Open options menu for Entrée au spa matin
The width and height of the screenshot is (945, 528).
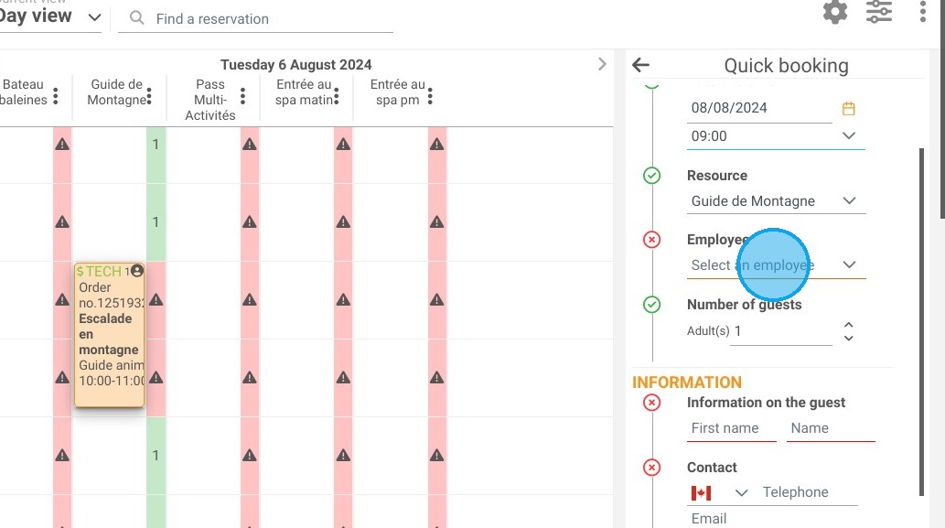(337, 96)
